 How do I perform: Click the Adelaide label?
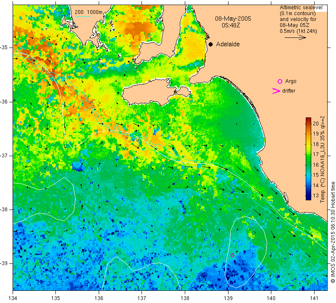click(x=228, y=44)
